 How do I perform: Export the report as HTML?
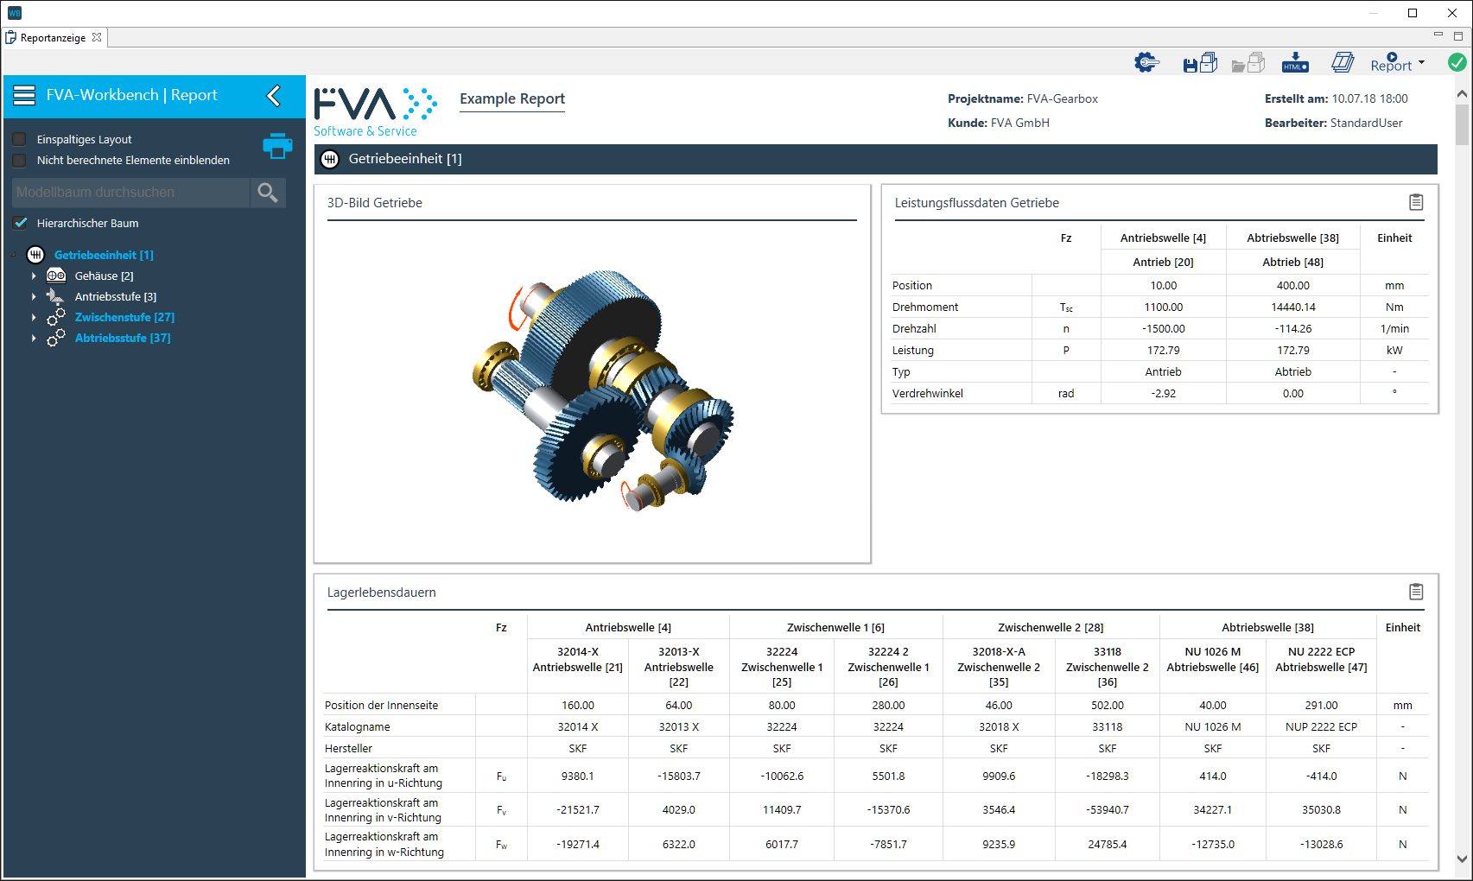1294,63
